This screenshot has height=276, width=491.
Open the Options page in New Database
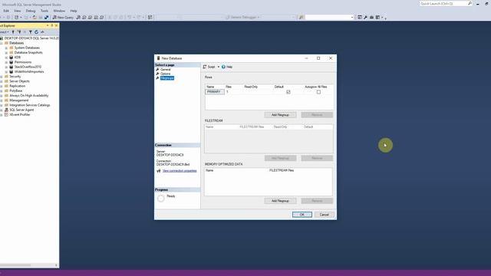[x=166, y=74]
